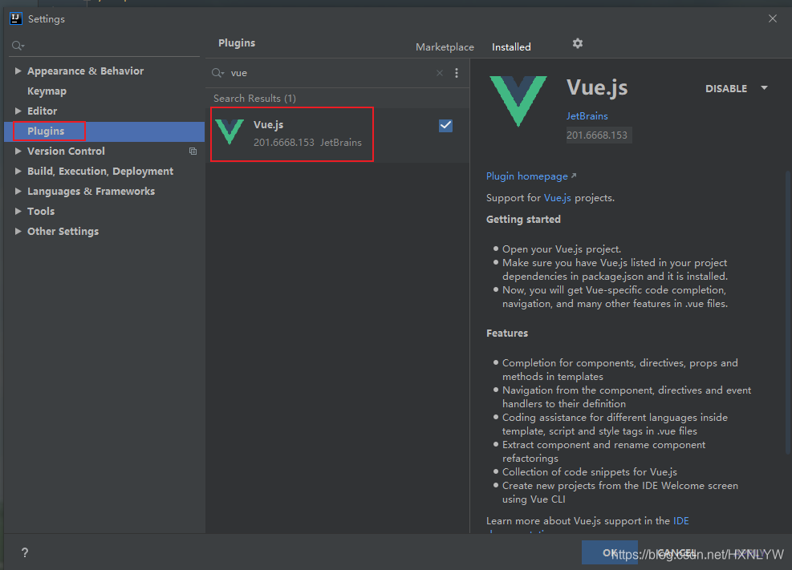Select Languages & Frameworks label

click(x=91, y=191)
